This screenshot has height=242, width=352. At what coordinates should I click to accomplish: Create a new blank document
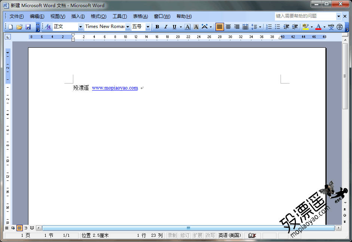10,27
